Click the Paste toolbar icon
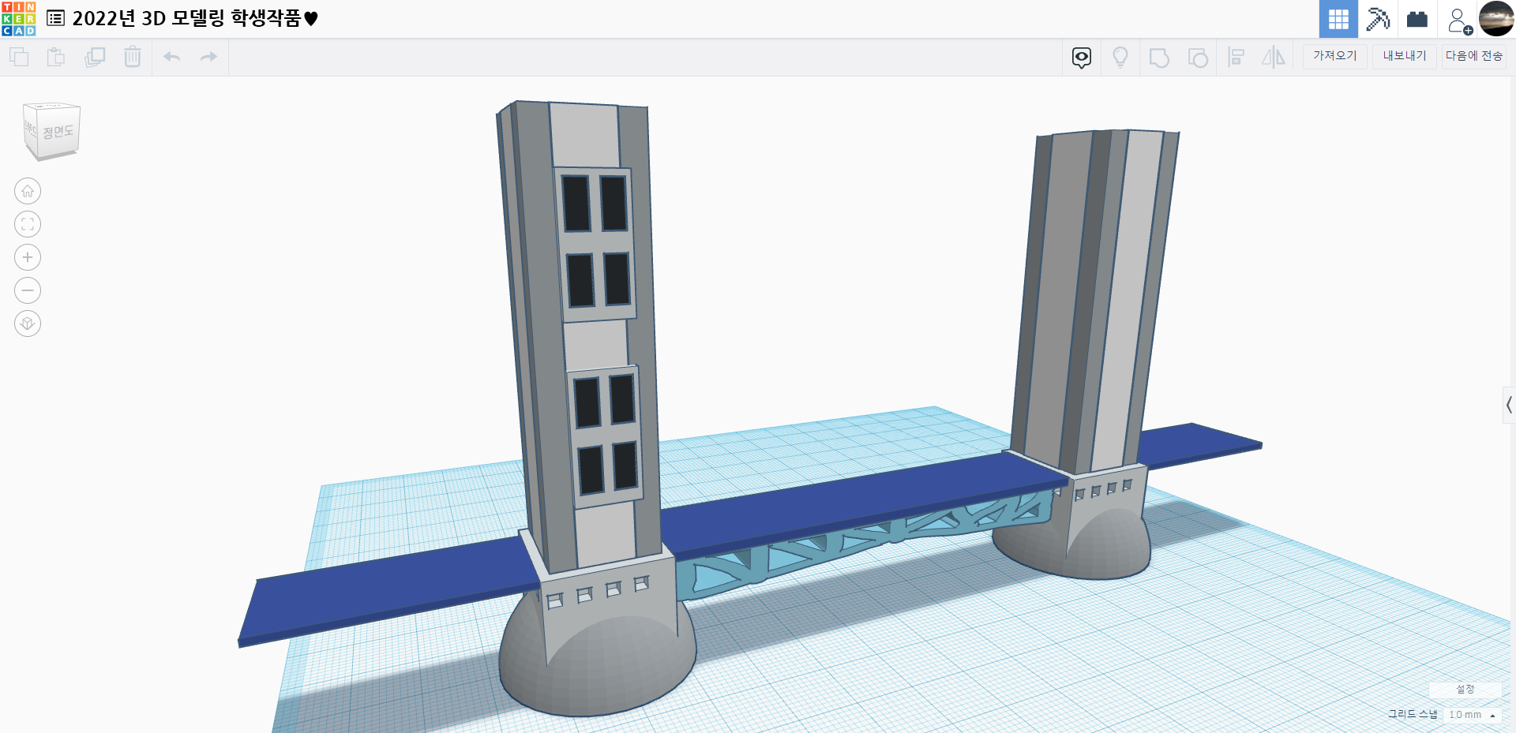Screen dimensions: 1516x733 (56, 57)
